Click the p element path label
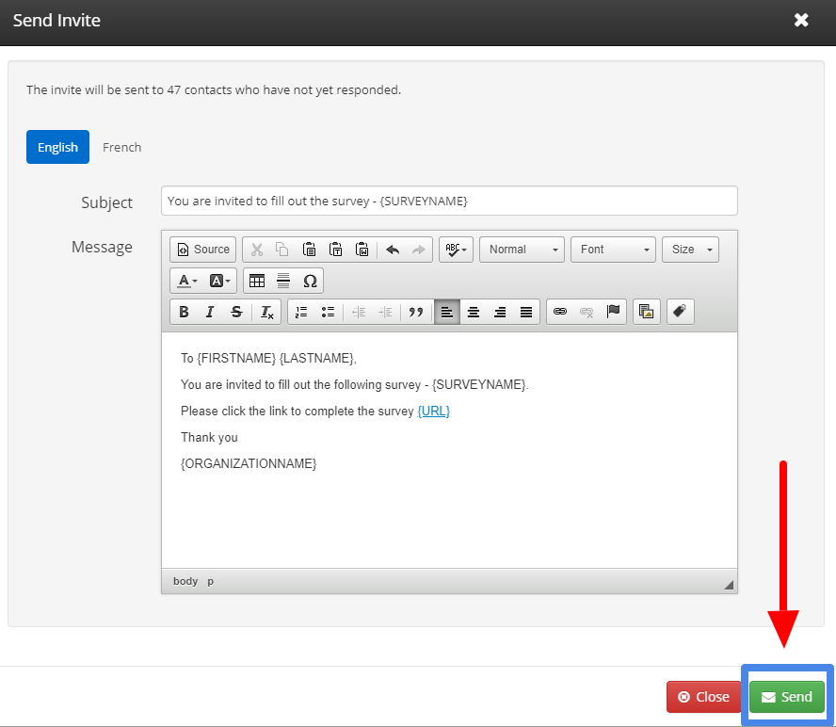The height and width of the screenshot is (727, 836). [x=211, y=581]
